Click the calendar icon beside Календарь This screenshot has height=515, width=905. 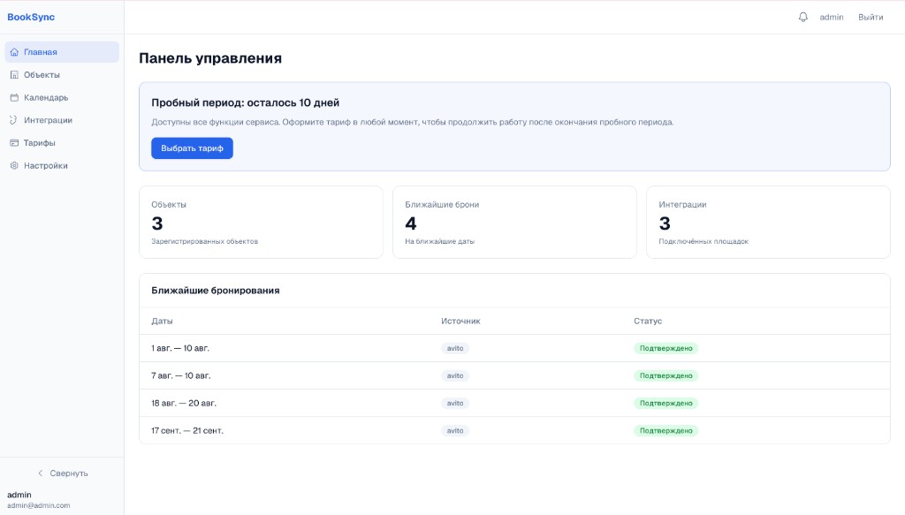point(14,97)
